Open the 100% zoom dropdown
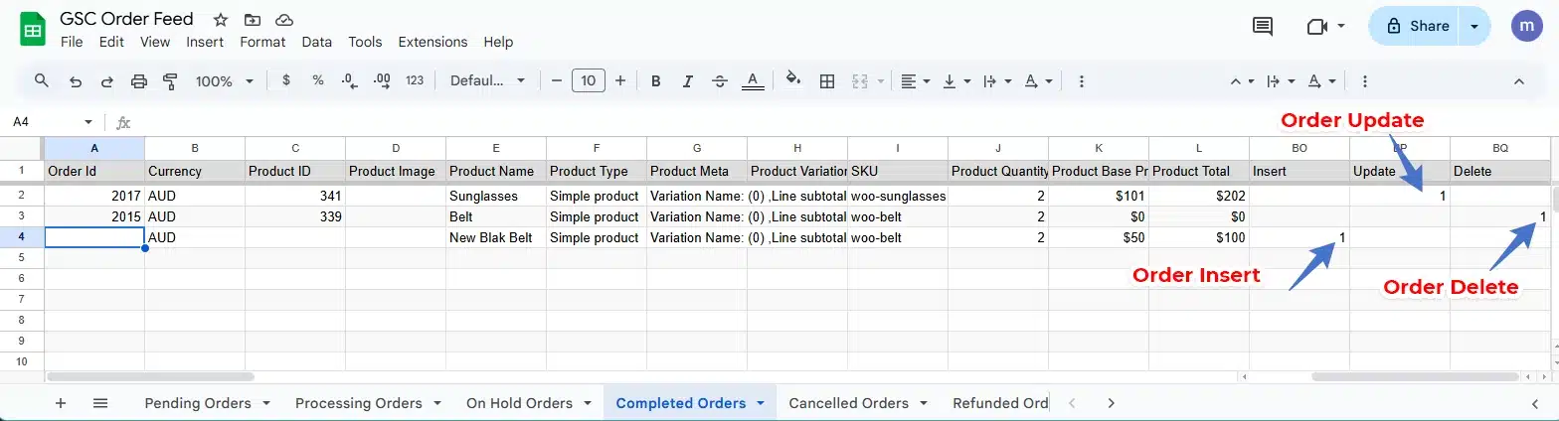The height and width of the screenshot is (421, 1559). pyautogui.click(x=225, y=81)
